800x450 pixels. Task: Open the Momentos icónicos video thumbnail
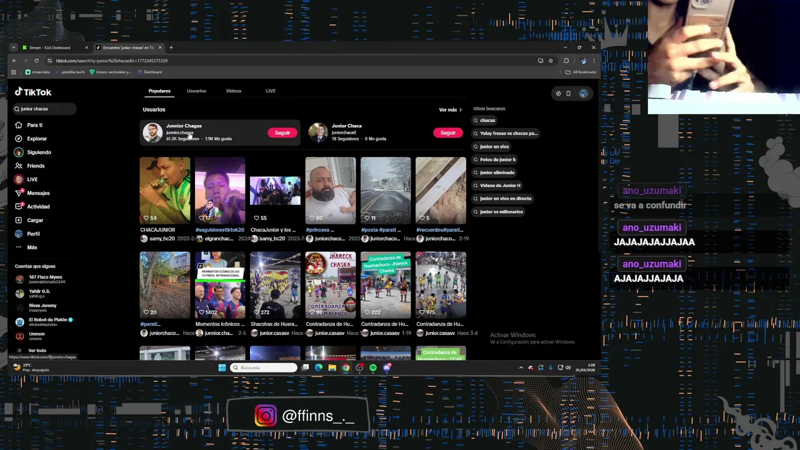(220, 285)
